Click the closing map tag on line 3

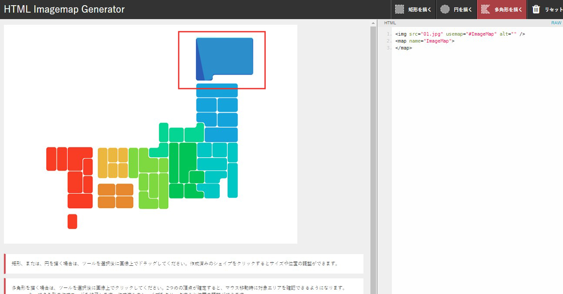coord(403,48)
